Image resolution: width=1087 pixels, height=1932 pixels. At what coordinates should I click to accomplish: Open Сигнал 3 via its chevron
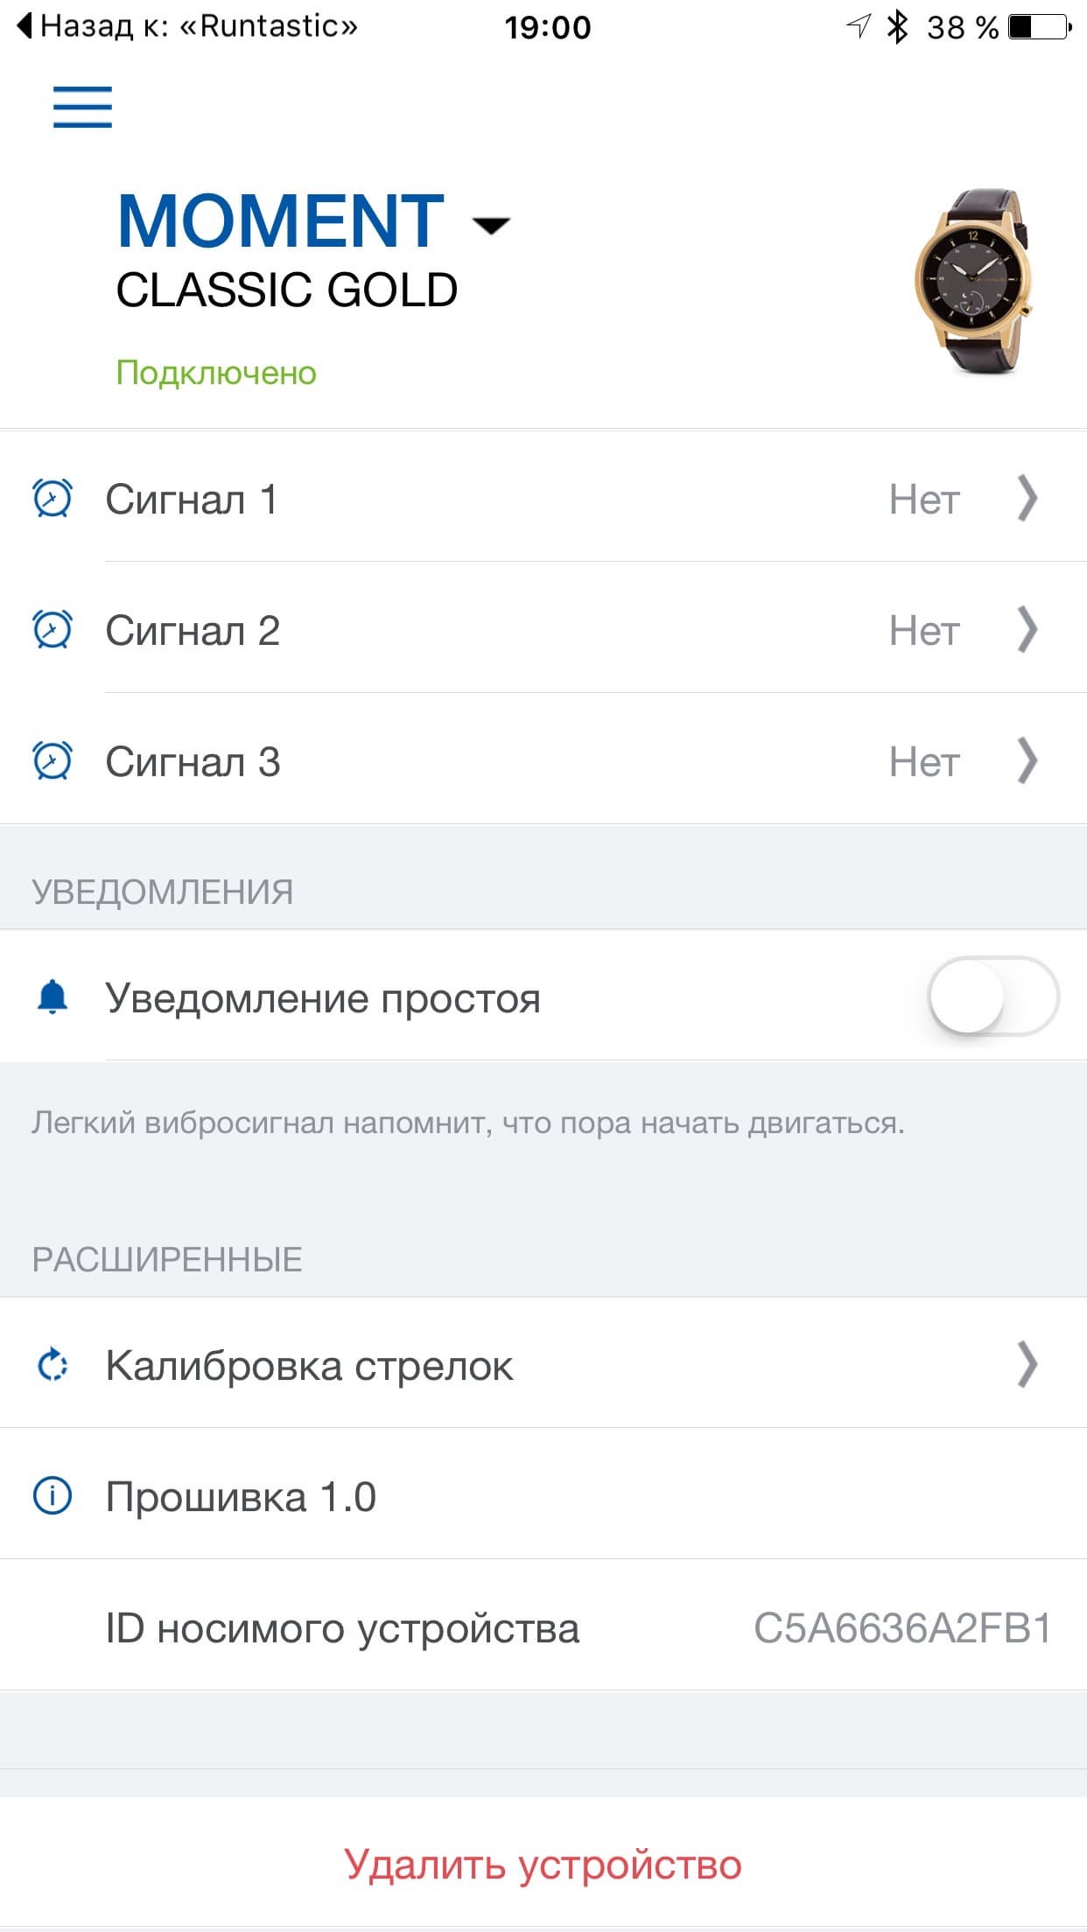coord(1027,761)
